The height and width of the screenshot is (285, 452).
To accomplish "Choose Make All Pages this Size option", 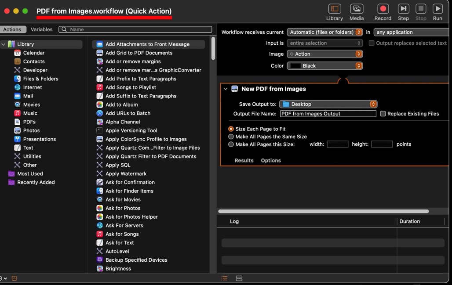I will [x=231, y=144].
